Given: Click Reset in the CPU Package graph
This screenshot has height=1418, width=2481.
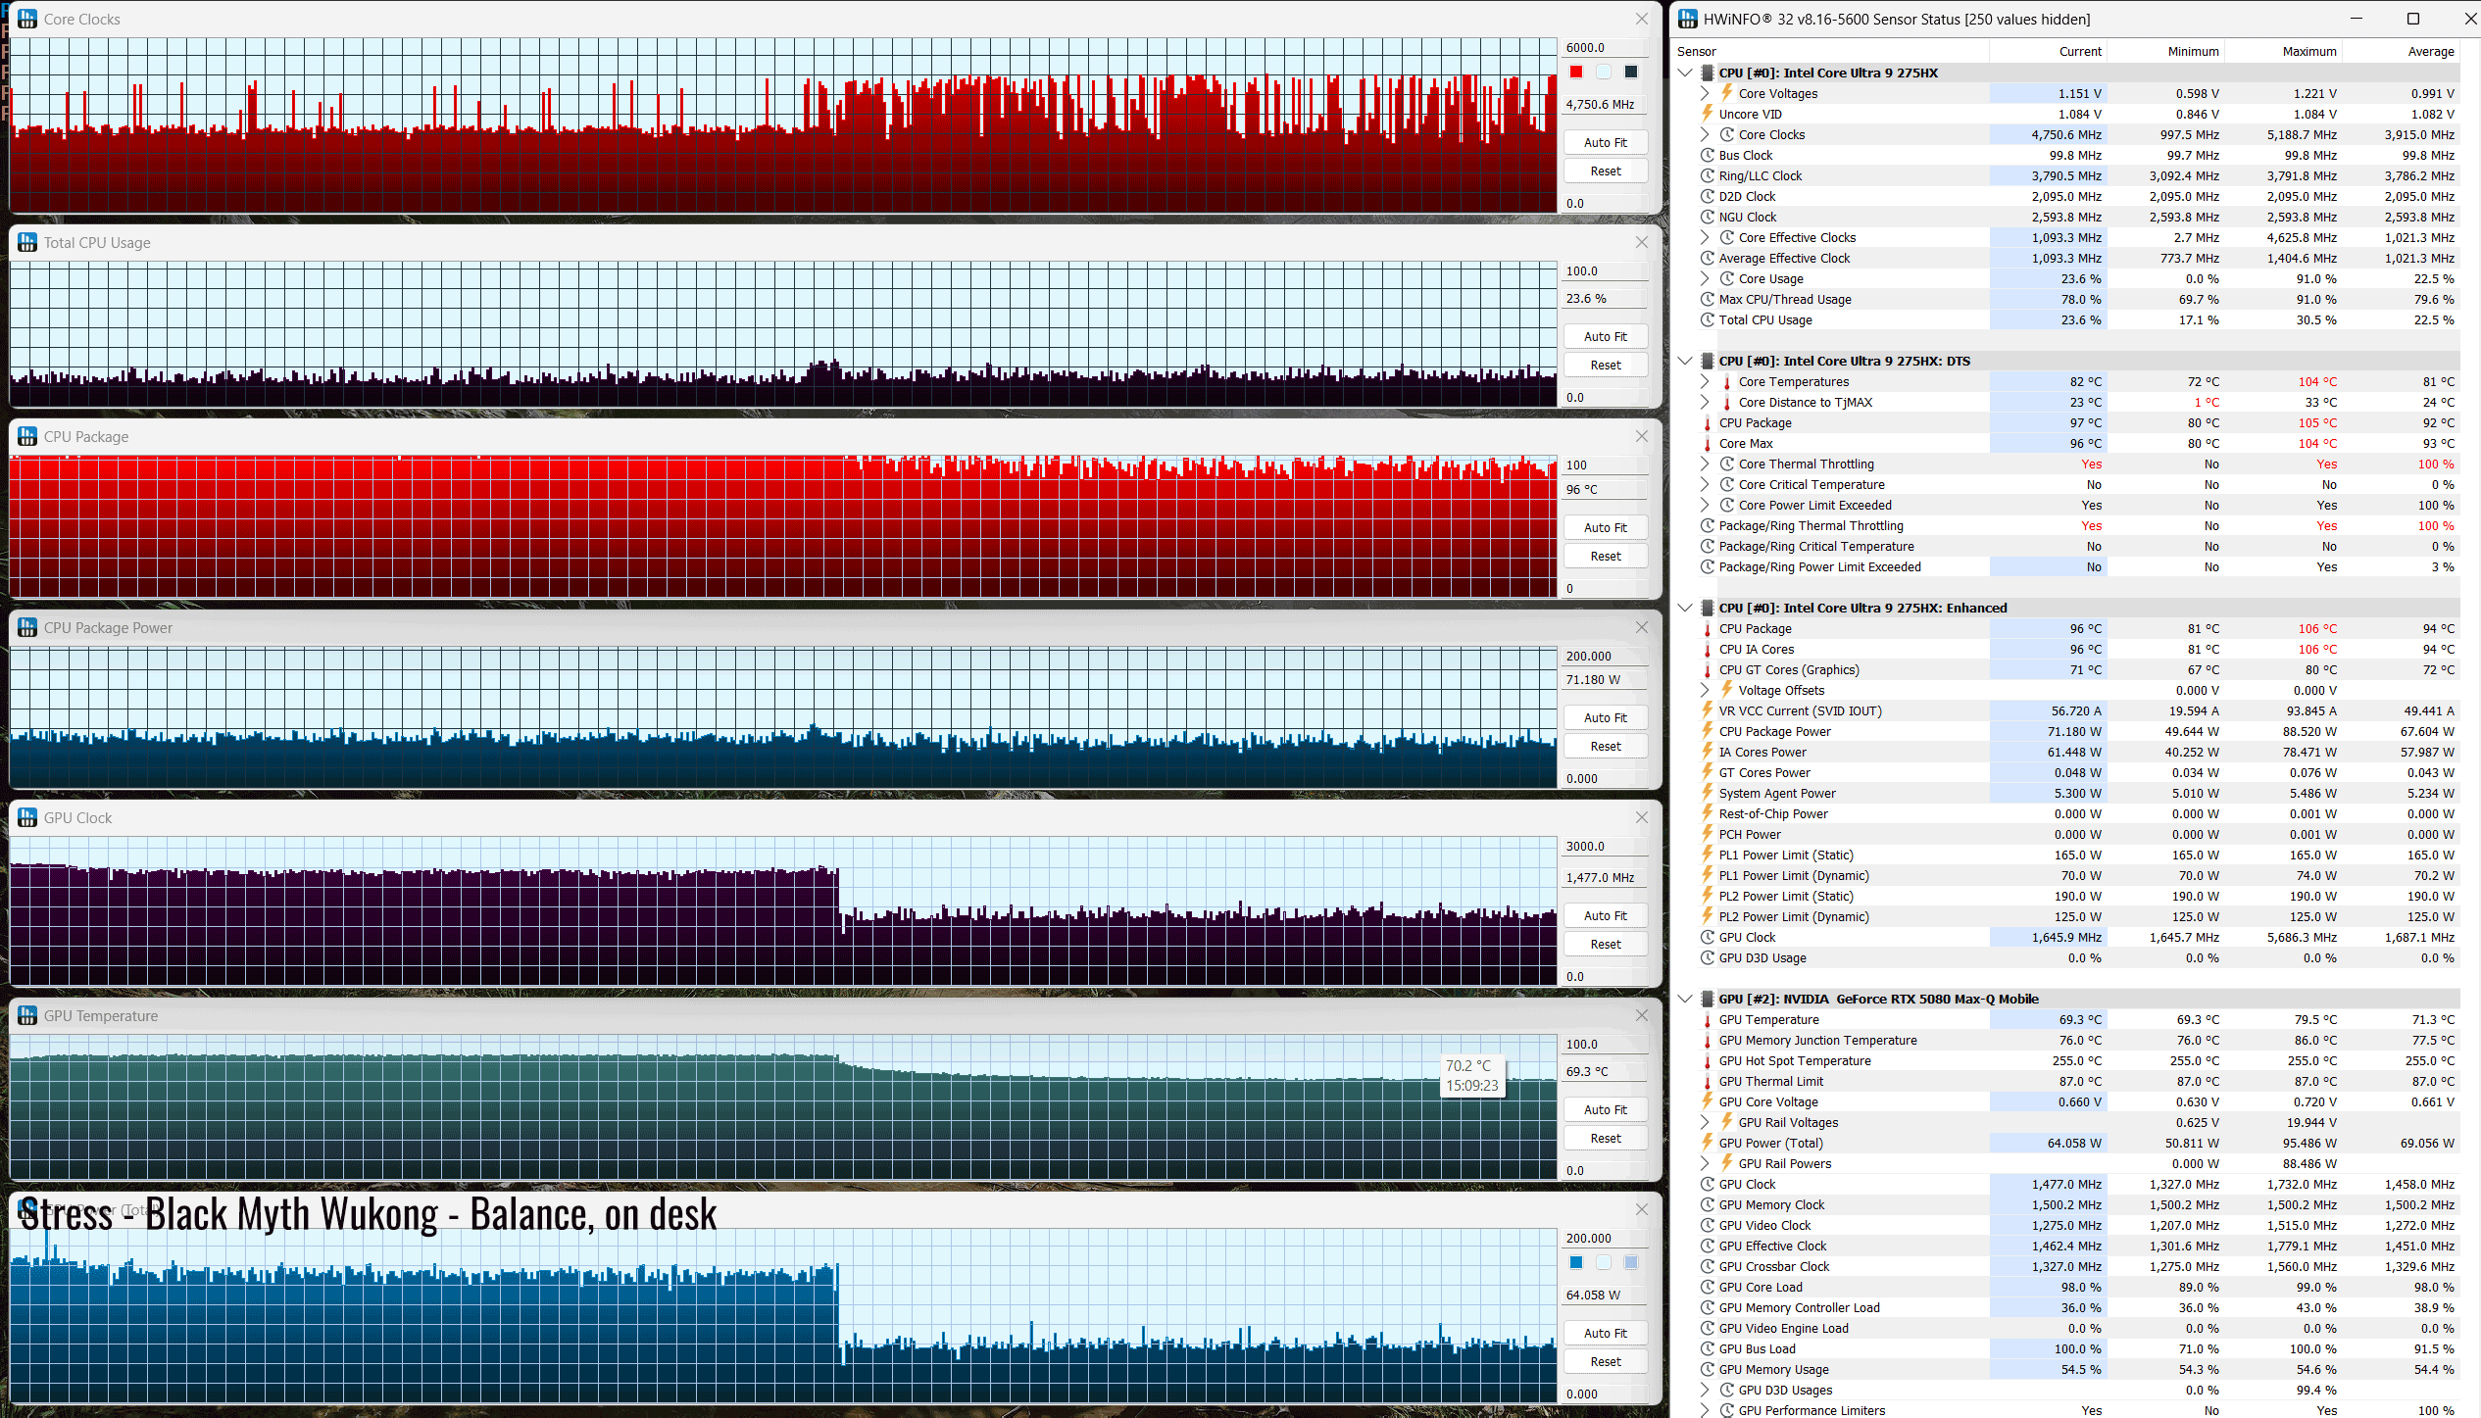Looking at the screenshot, I should (x=1605, y=556).
